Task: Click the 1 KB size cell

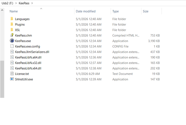Action: click(157, 46)
